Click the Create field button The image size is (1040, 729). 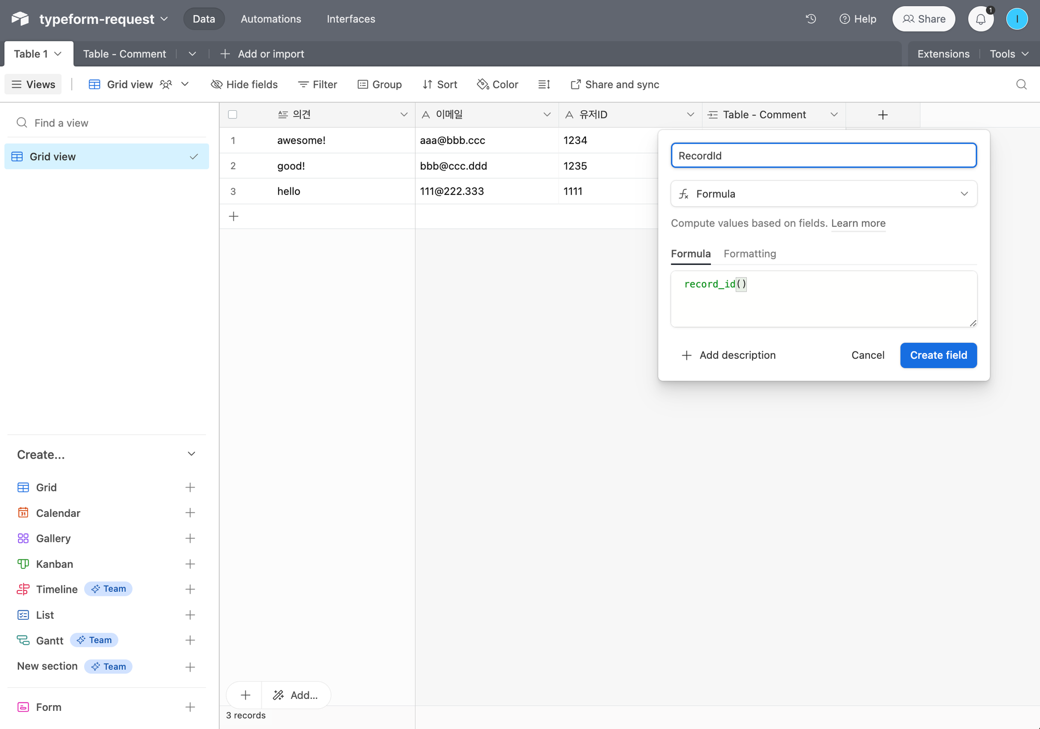[939, 355]
